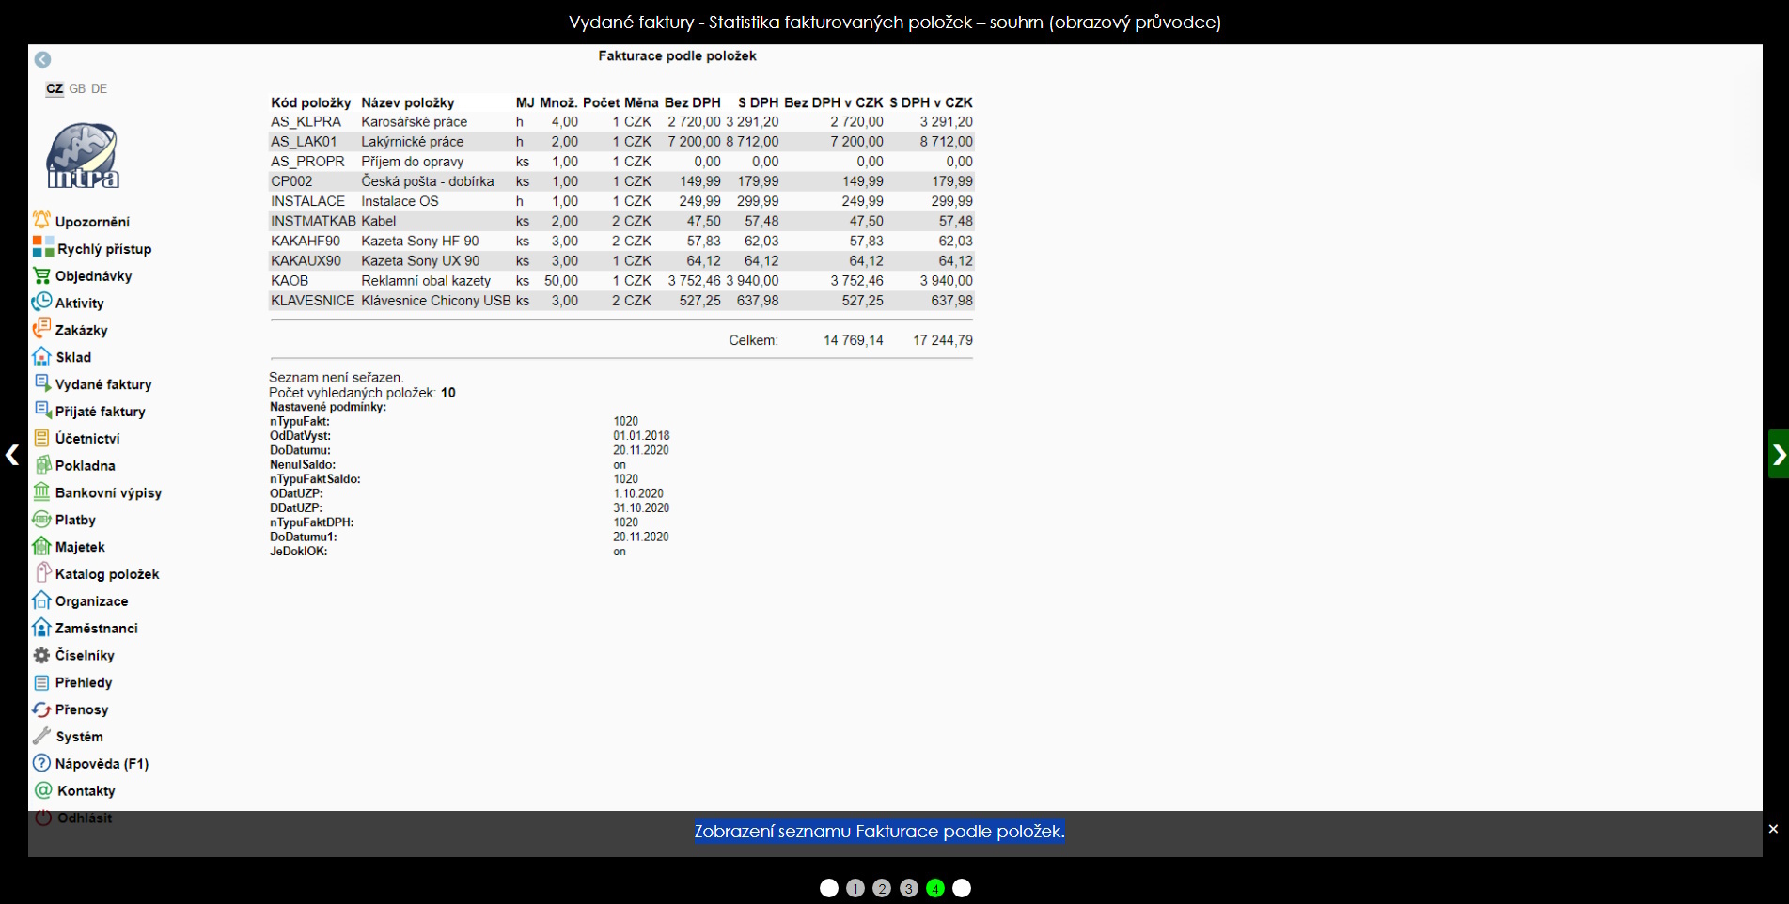Open the Katalog položek menu
The width and height of the screenshot is (1789, 904).
106,574
